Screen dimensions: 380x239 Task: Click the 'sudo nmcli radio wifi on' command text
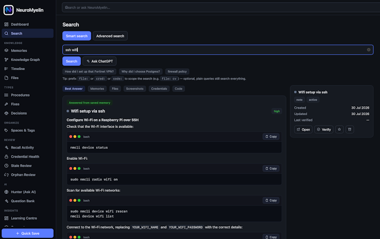[94, 180]
